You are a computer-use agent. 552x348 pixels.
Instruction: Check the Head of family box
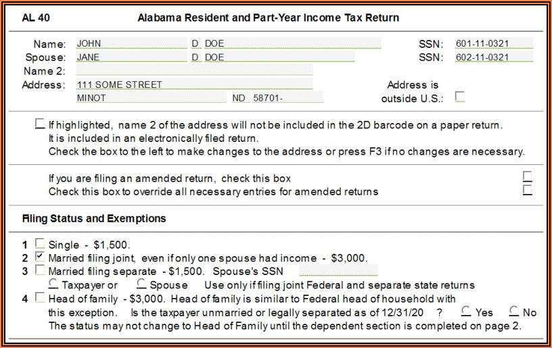[40, 297]
